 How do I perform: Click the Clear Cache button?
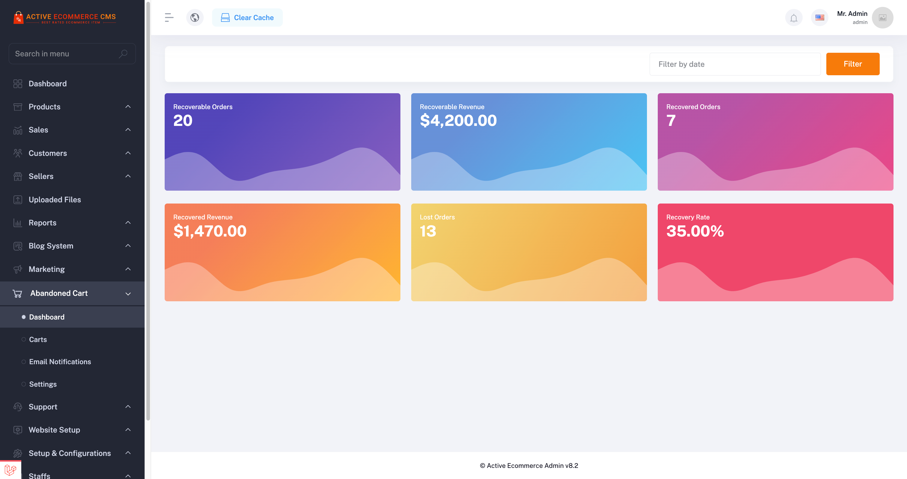pos(247,18)
